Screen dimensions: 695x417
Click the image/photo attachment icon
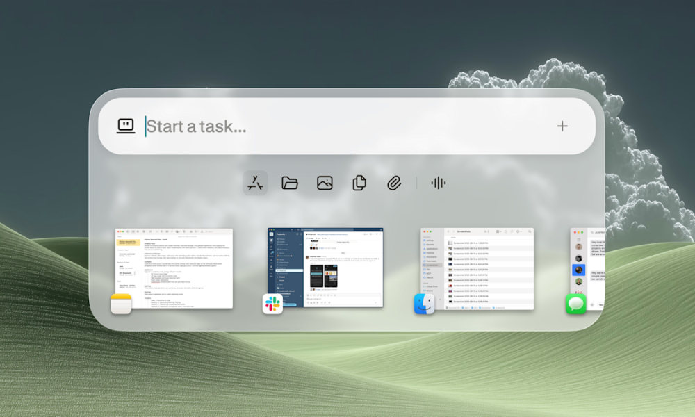coord(324,183)
